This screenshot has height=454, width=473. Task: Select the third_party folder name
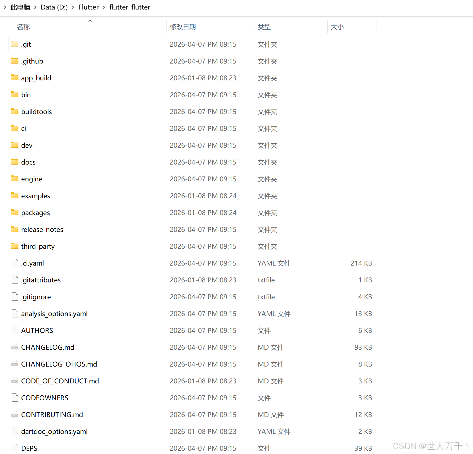[38, 246]
